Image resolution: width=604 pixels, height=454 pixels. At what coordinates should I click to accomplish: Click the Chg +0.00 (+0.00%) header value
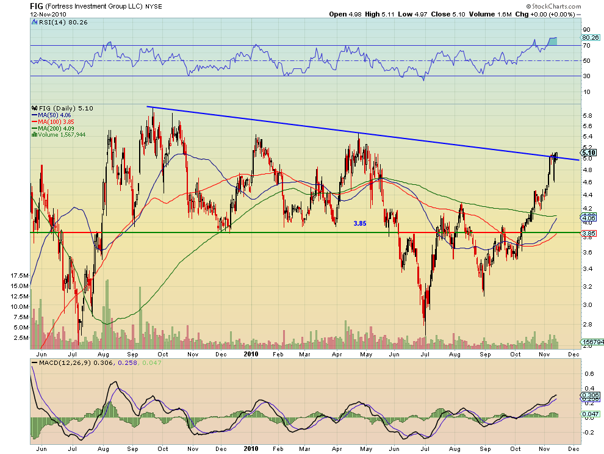coord(545,14)
